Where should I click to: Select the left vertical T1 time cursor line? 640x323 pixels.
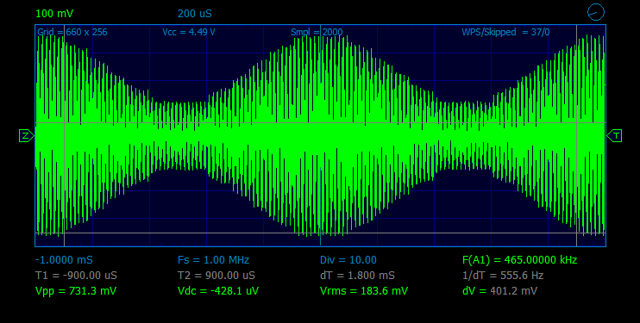tap(64, 135)
